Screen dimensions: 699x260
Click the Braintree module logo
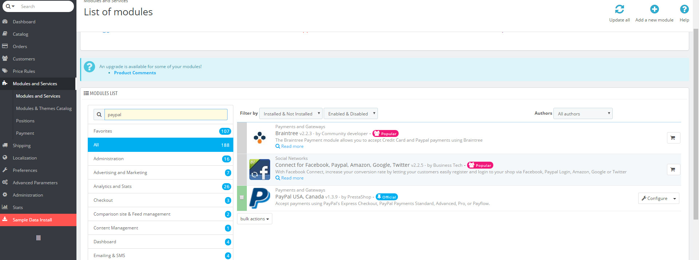(x=260, y=138)
